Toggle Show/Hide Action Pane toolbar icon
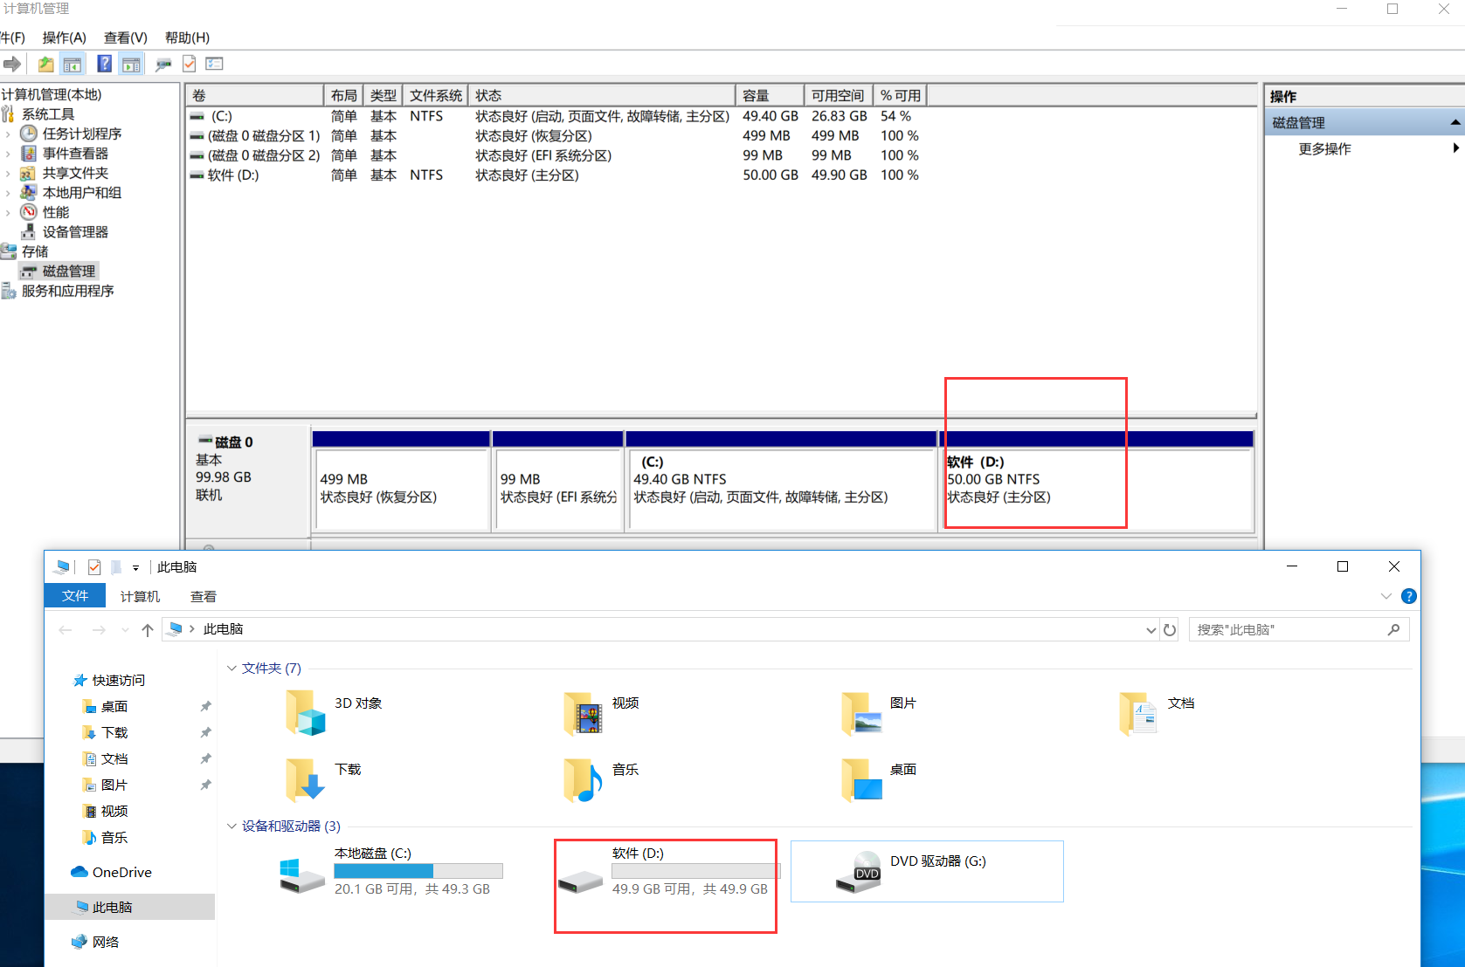The height and width of the screenshot is (967, 1465). (131, 64)
